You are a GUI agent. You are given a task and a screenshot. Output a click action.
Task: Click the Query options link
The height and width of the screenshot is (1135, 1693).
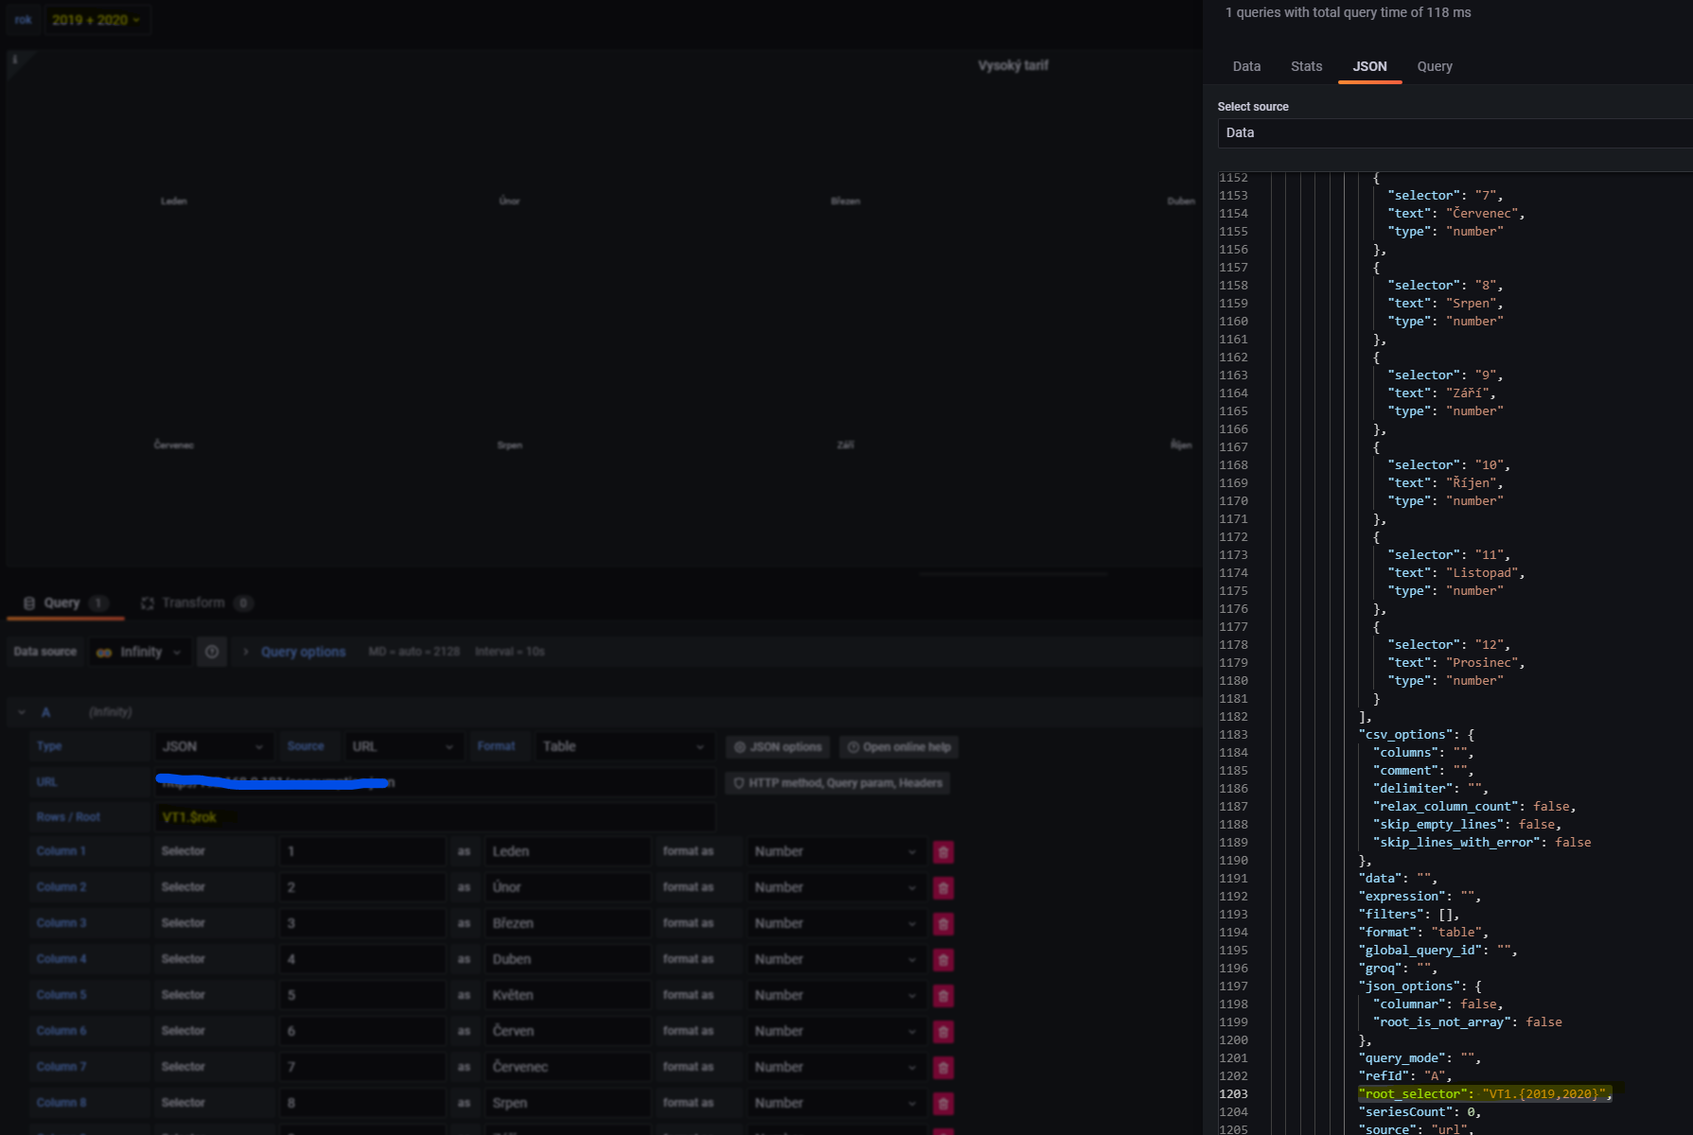[302, 651]
